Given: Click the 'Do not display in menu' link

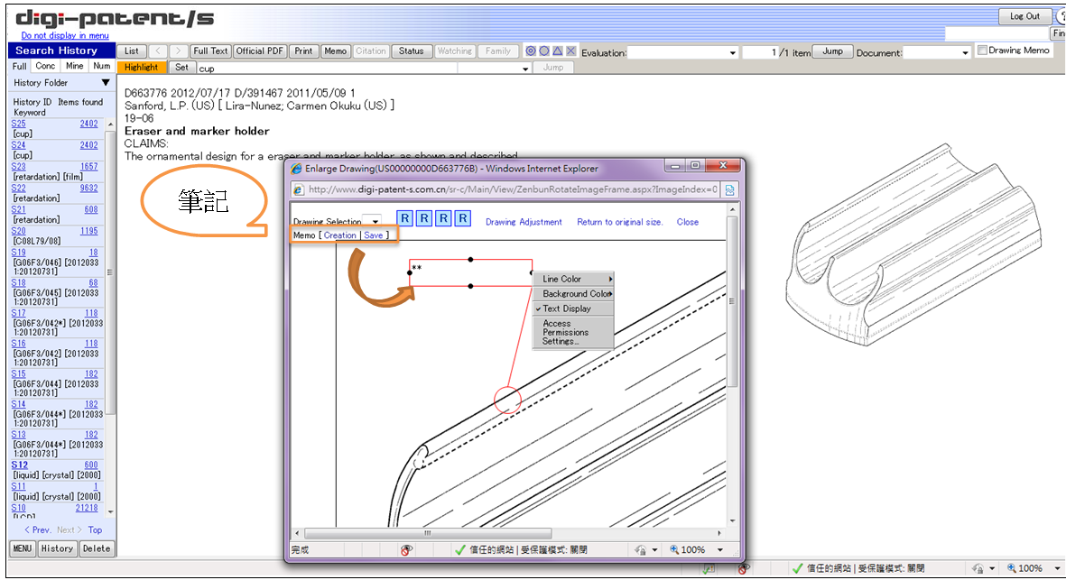Looking at the screenshot, I should 65,35.
